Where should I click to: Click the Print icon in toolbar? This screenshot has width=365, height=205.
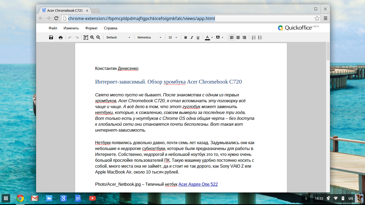(61, 37)
